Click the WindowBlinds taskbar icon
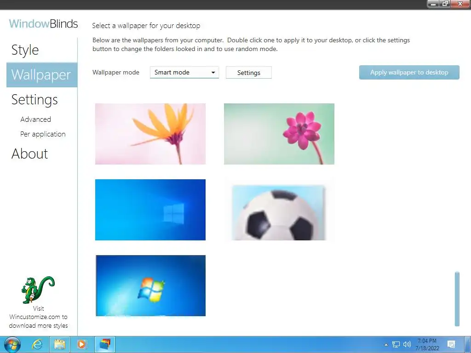Screen dimensions: 471x353 coord(105,344)
